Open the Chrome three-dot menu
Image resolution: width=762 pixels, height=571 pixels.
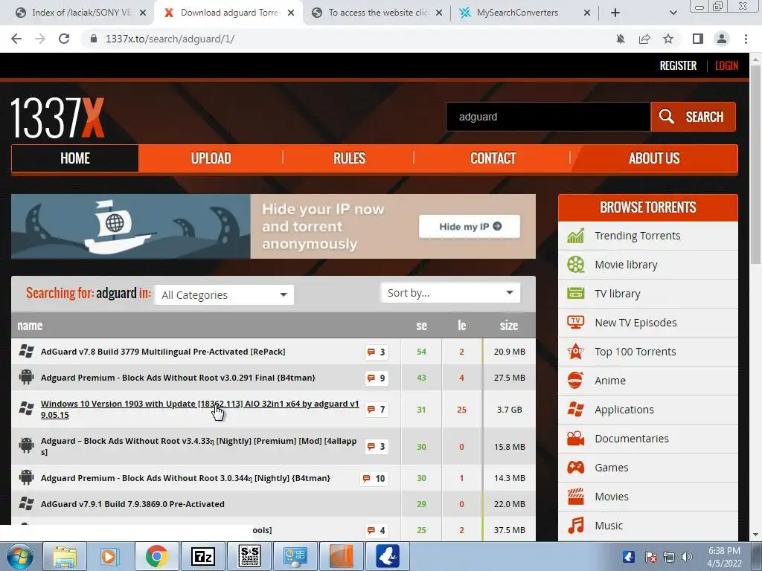pyautogui.click(x=746, y=39)
